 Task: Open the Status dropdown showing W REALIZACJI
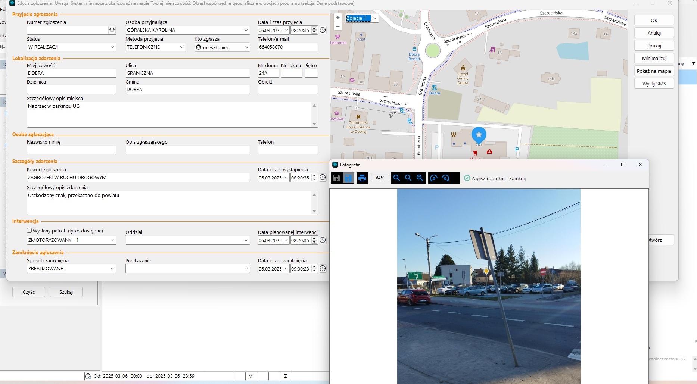tap(112, 47)
